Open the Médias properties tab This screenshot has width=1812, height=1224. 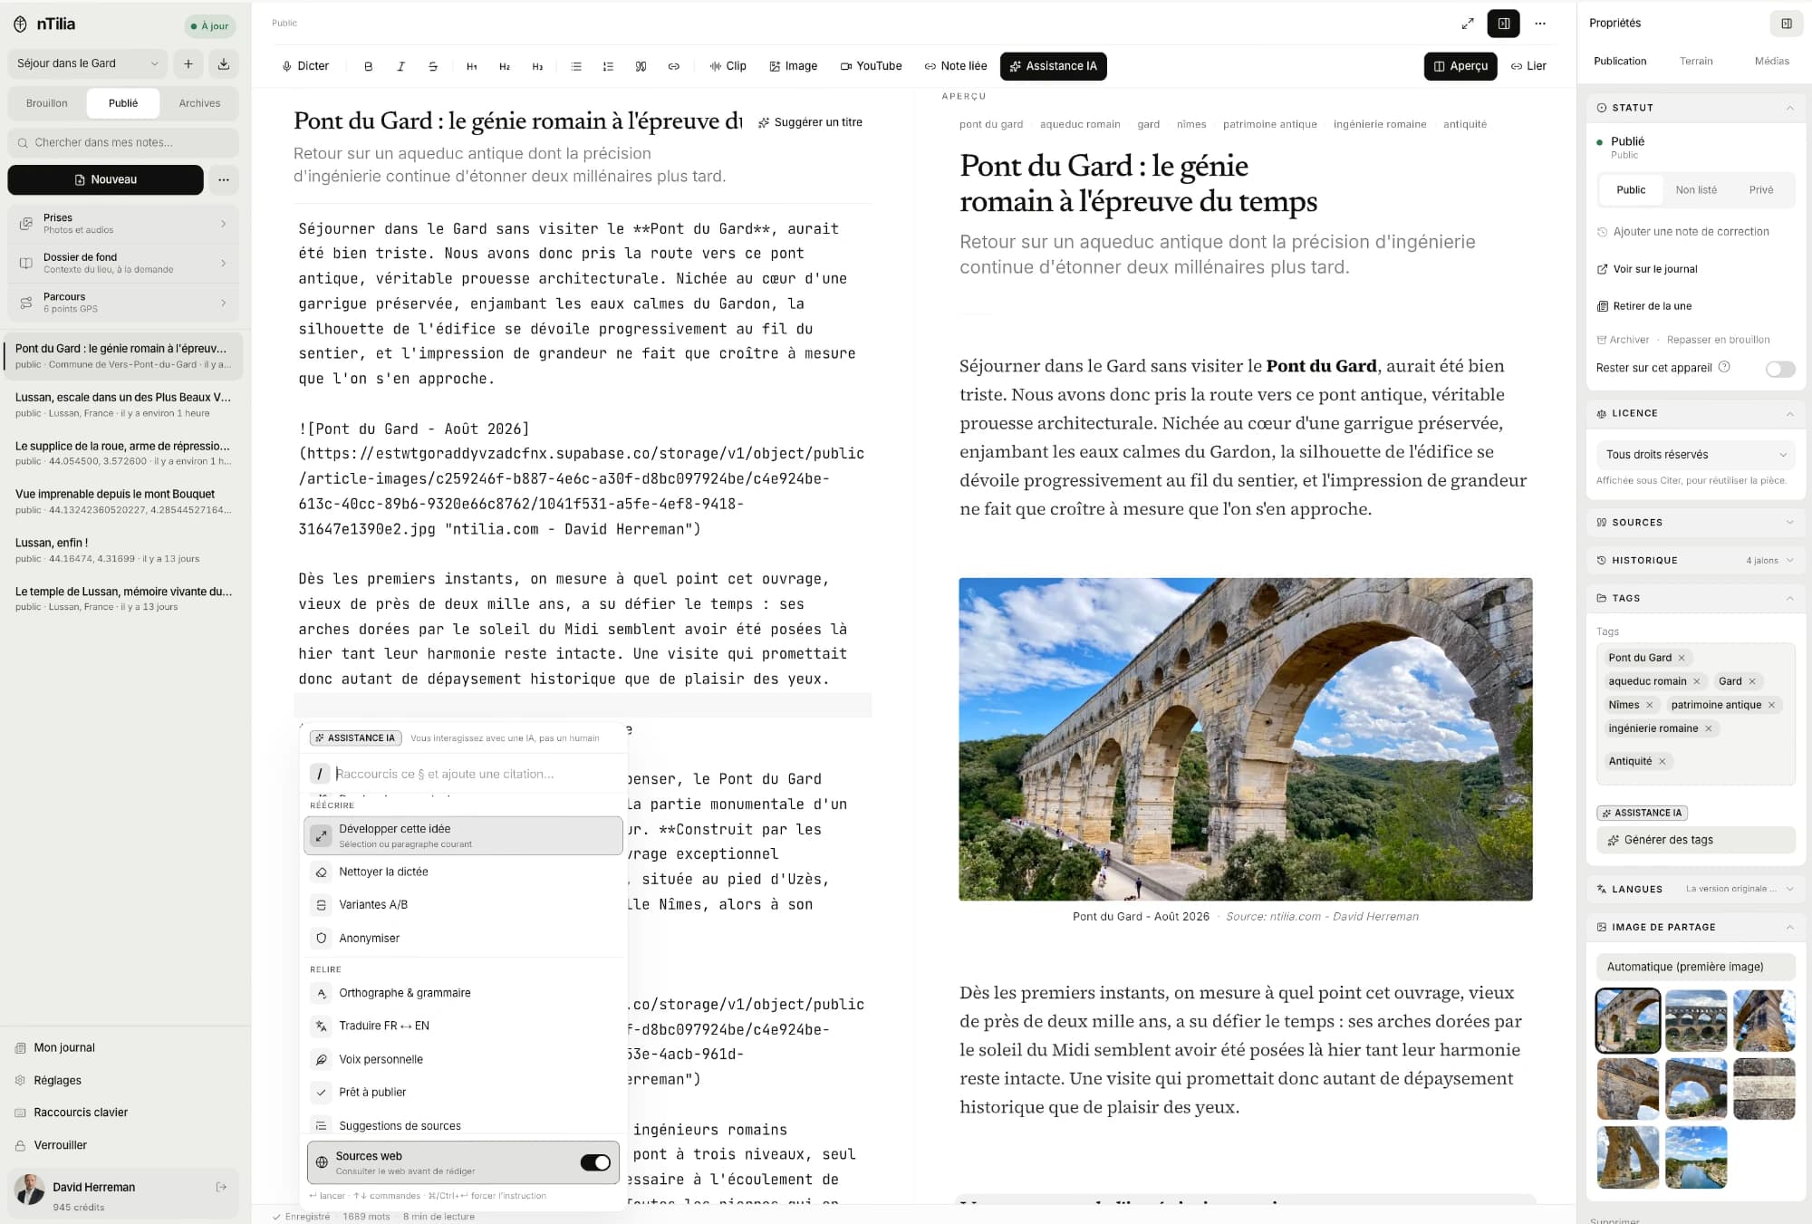point(1771,62)
